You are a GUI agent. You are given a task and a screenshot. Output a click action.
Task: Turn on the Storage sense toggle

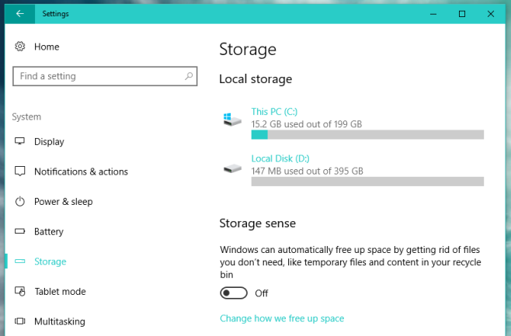[234, 293]
